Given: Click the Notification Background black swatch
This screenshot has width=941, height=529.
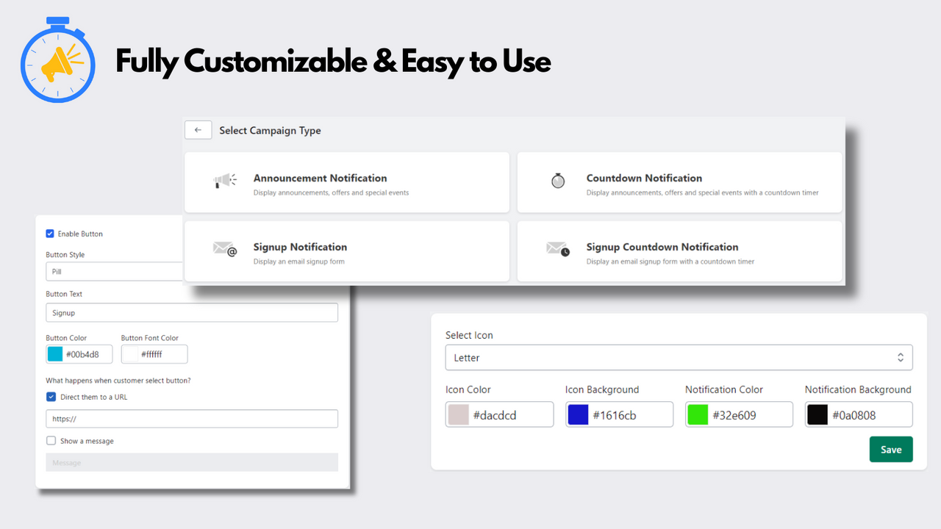Looking at the screenshot, I should (818, 414).
